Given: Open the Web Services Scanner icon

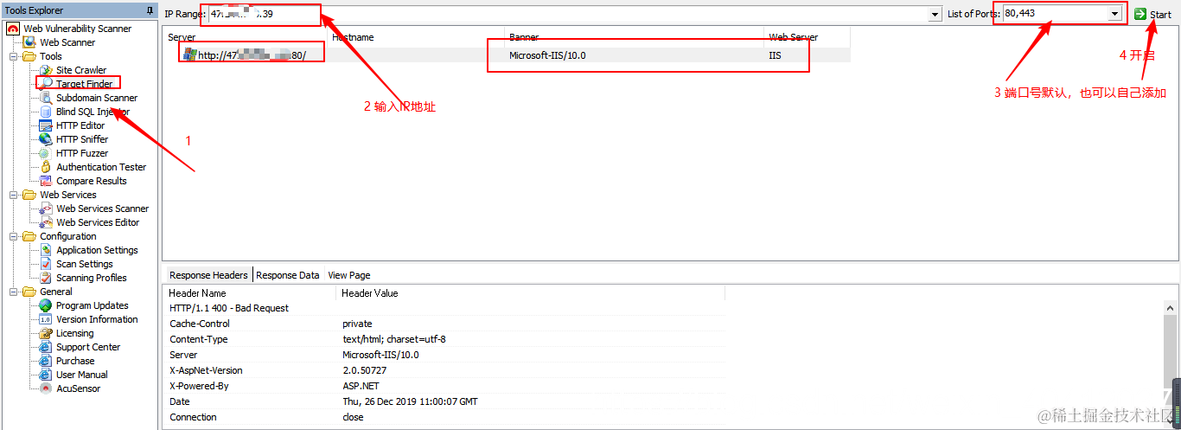Looking at the screenshot, I should click(46, 209).
